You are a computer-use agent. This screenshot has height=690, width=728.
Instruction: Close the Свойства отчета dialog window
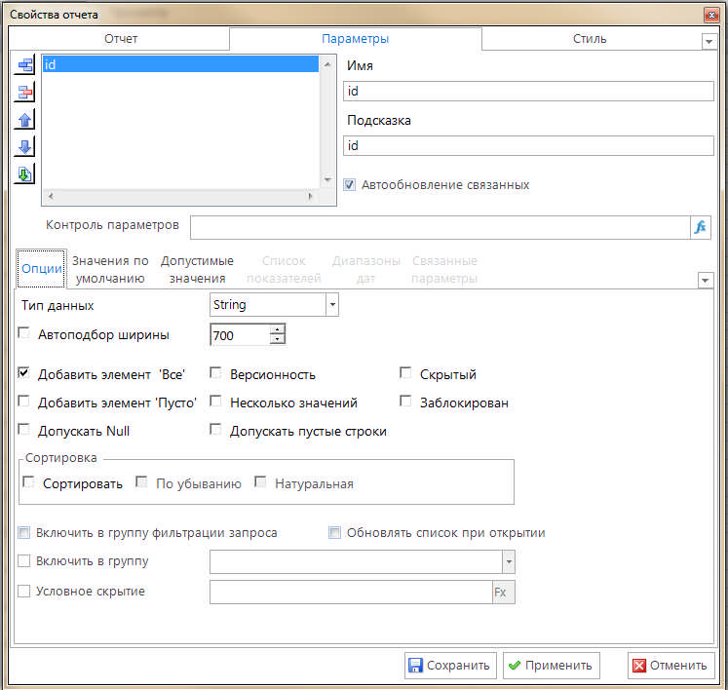(709, 14)
